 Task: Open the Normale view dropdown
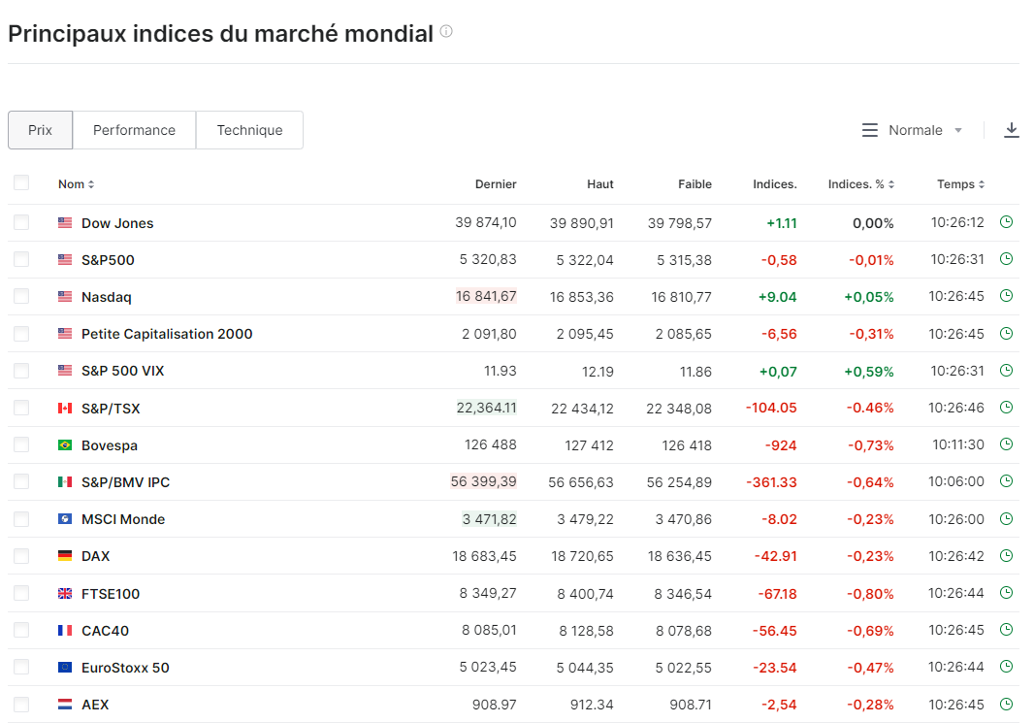pos(914,130)
